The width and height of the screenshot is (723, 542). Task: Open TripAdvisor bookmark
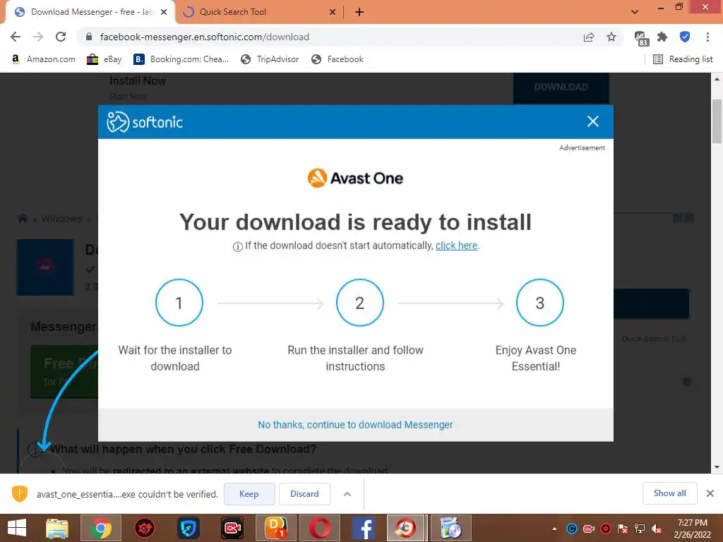click(x=270, y=59)
